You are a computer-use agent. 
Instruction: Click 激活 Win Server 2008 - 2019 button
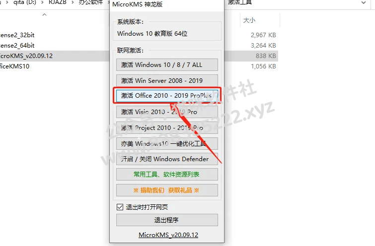pos(167,80)
